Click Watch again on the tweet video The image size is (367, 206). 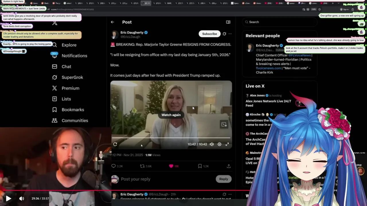point(171,115)
